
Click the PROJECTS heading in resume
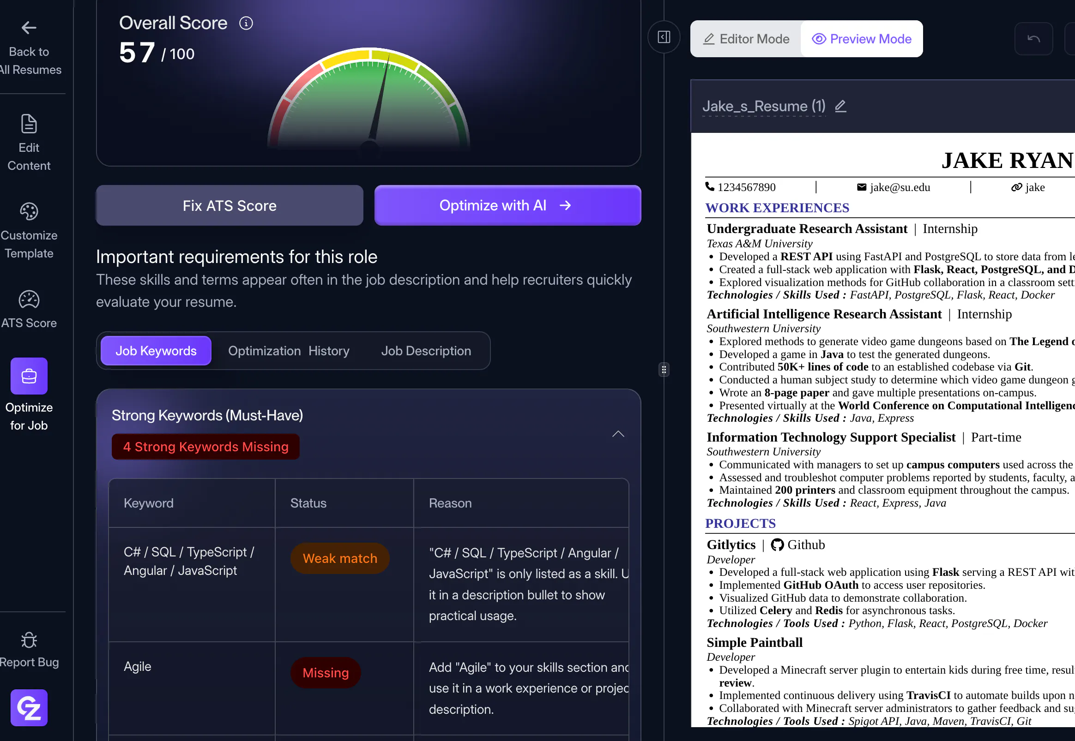[741, 524]
